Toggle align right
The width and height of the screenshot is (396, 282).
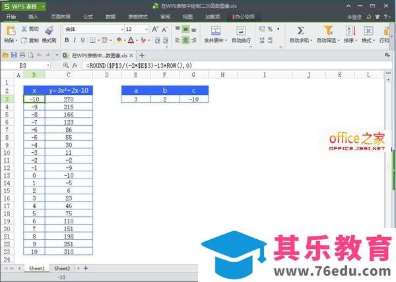[193, 40]
